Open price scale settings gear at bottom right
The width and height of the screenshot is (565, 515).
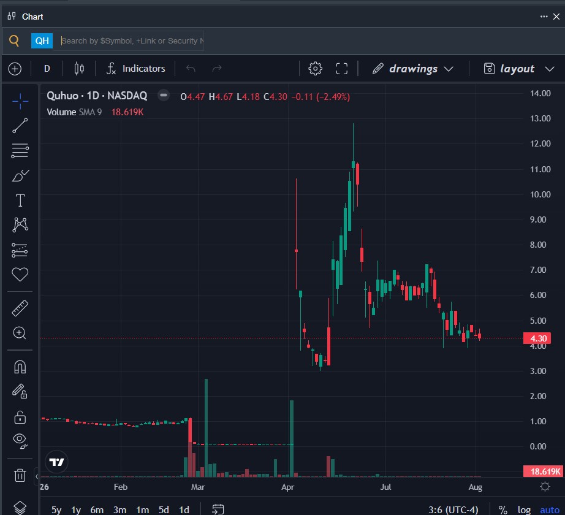point(545,487)
